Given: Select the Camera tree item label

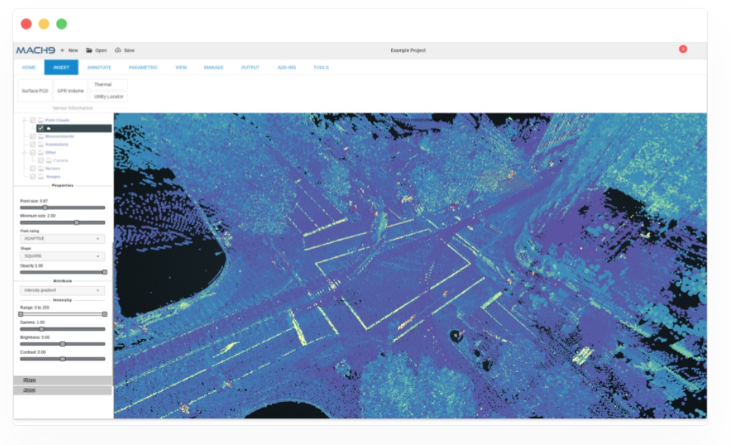Looking at the screenshot, I should [60, 160].
